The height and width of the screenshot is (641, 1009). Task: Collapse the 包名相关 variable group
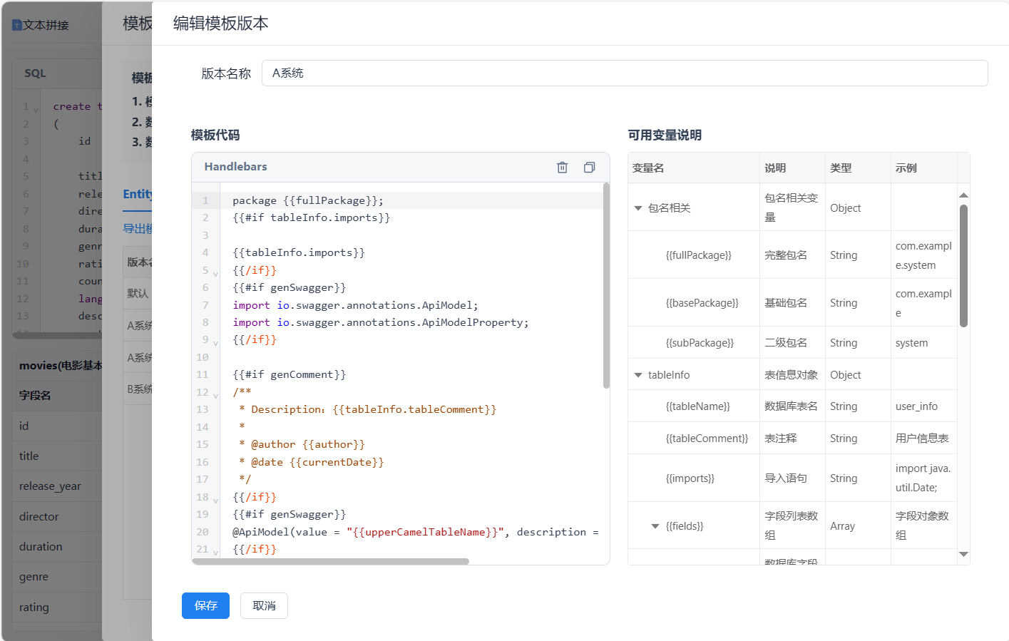pyautogui.click(x=638, y=208)
